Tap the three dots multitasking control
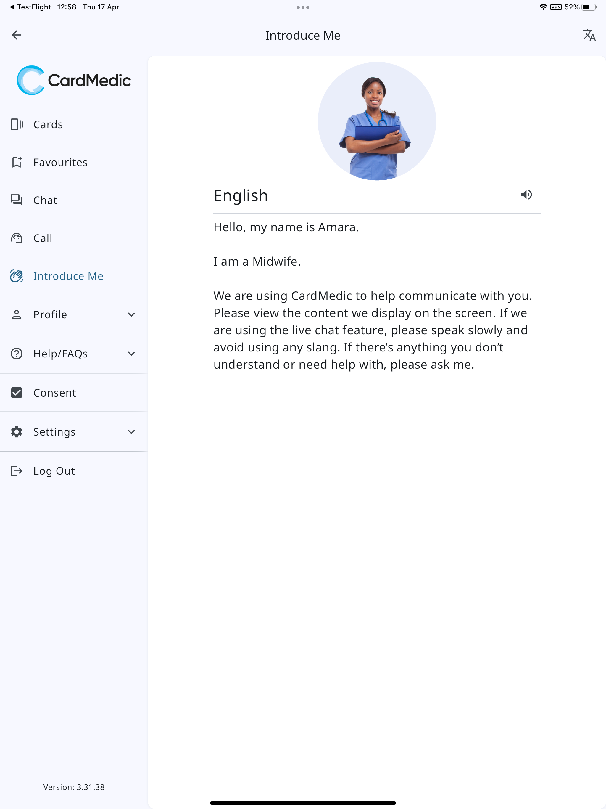This screenshot has width=606, height=809. point(303,7)
